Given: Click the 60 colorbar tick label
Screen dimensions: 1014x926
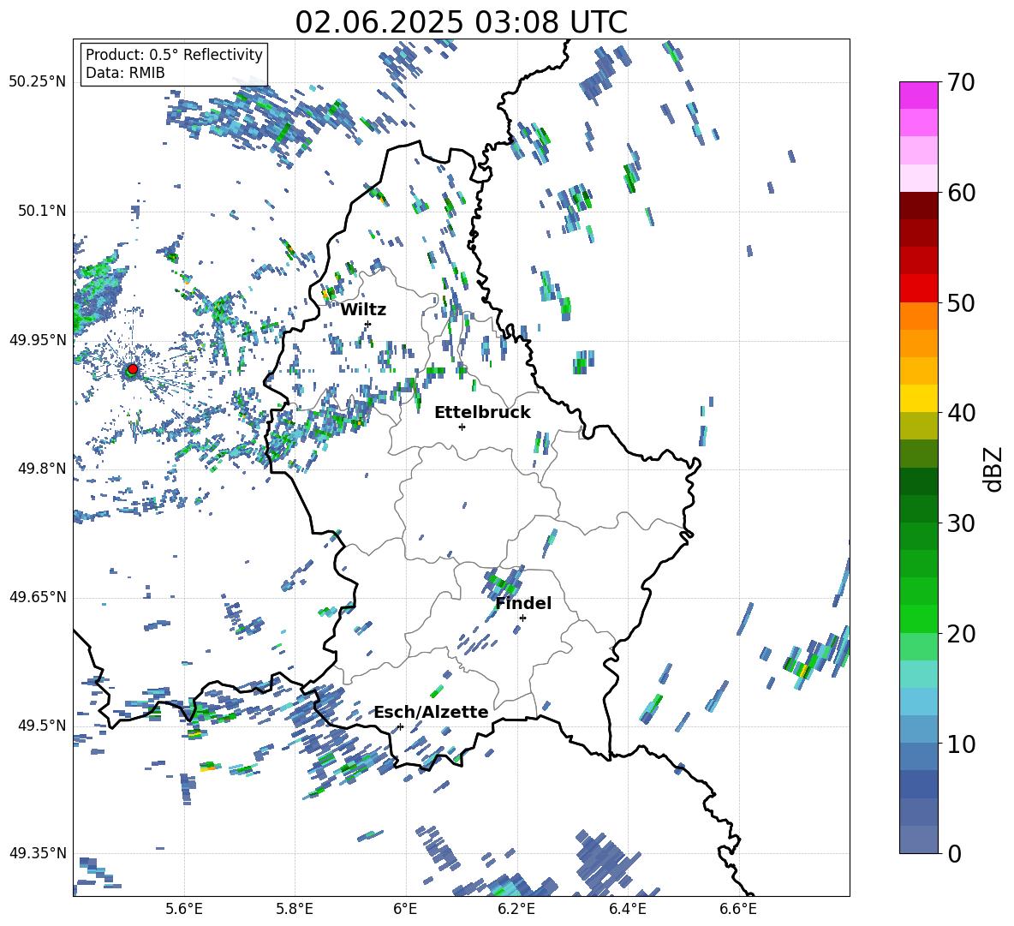Looking at the screenshot, I should click(960, 193).
